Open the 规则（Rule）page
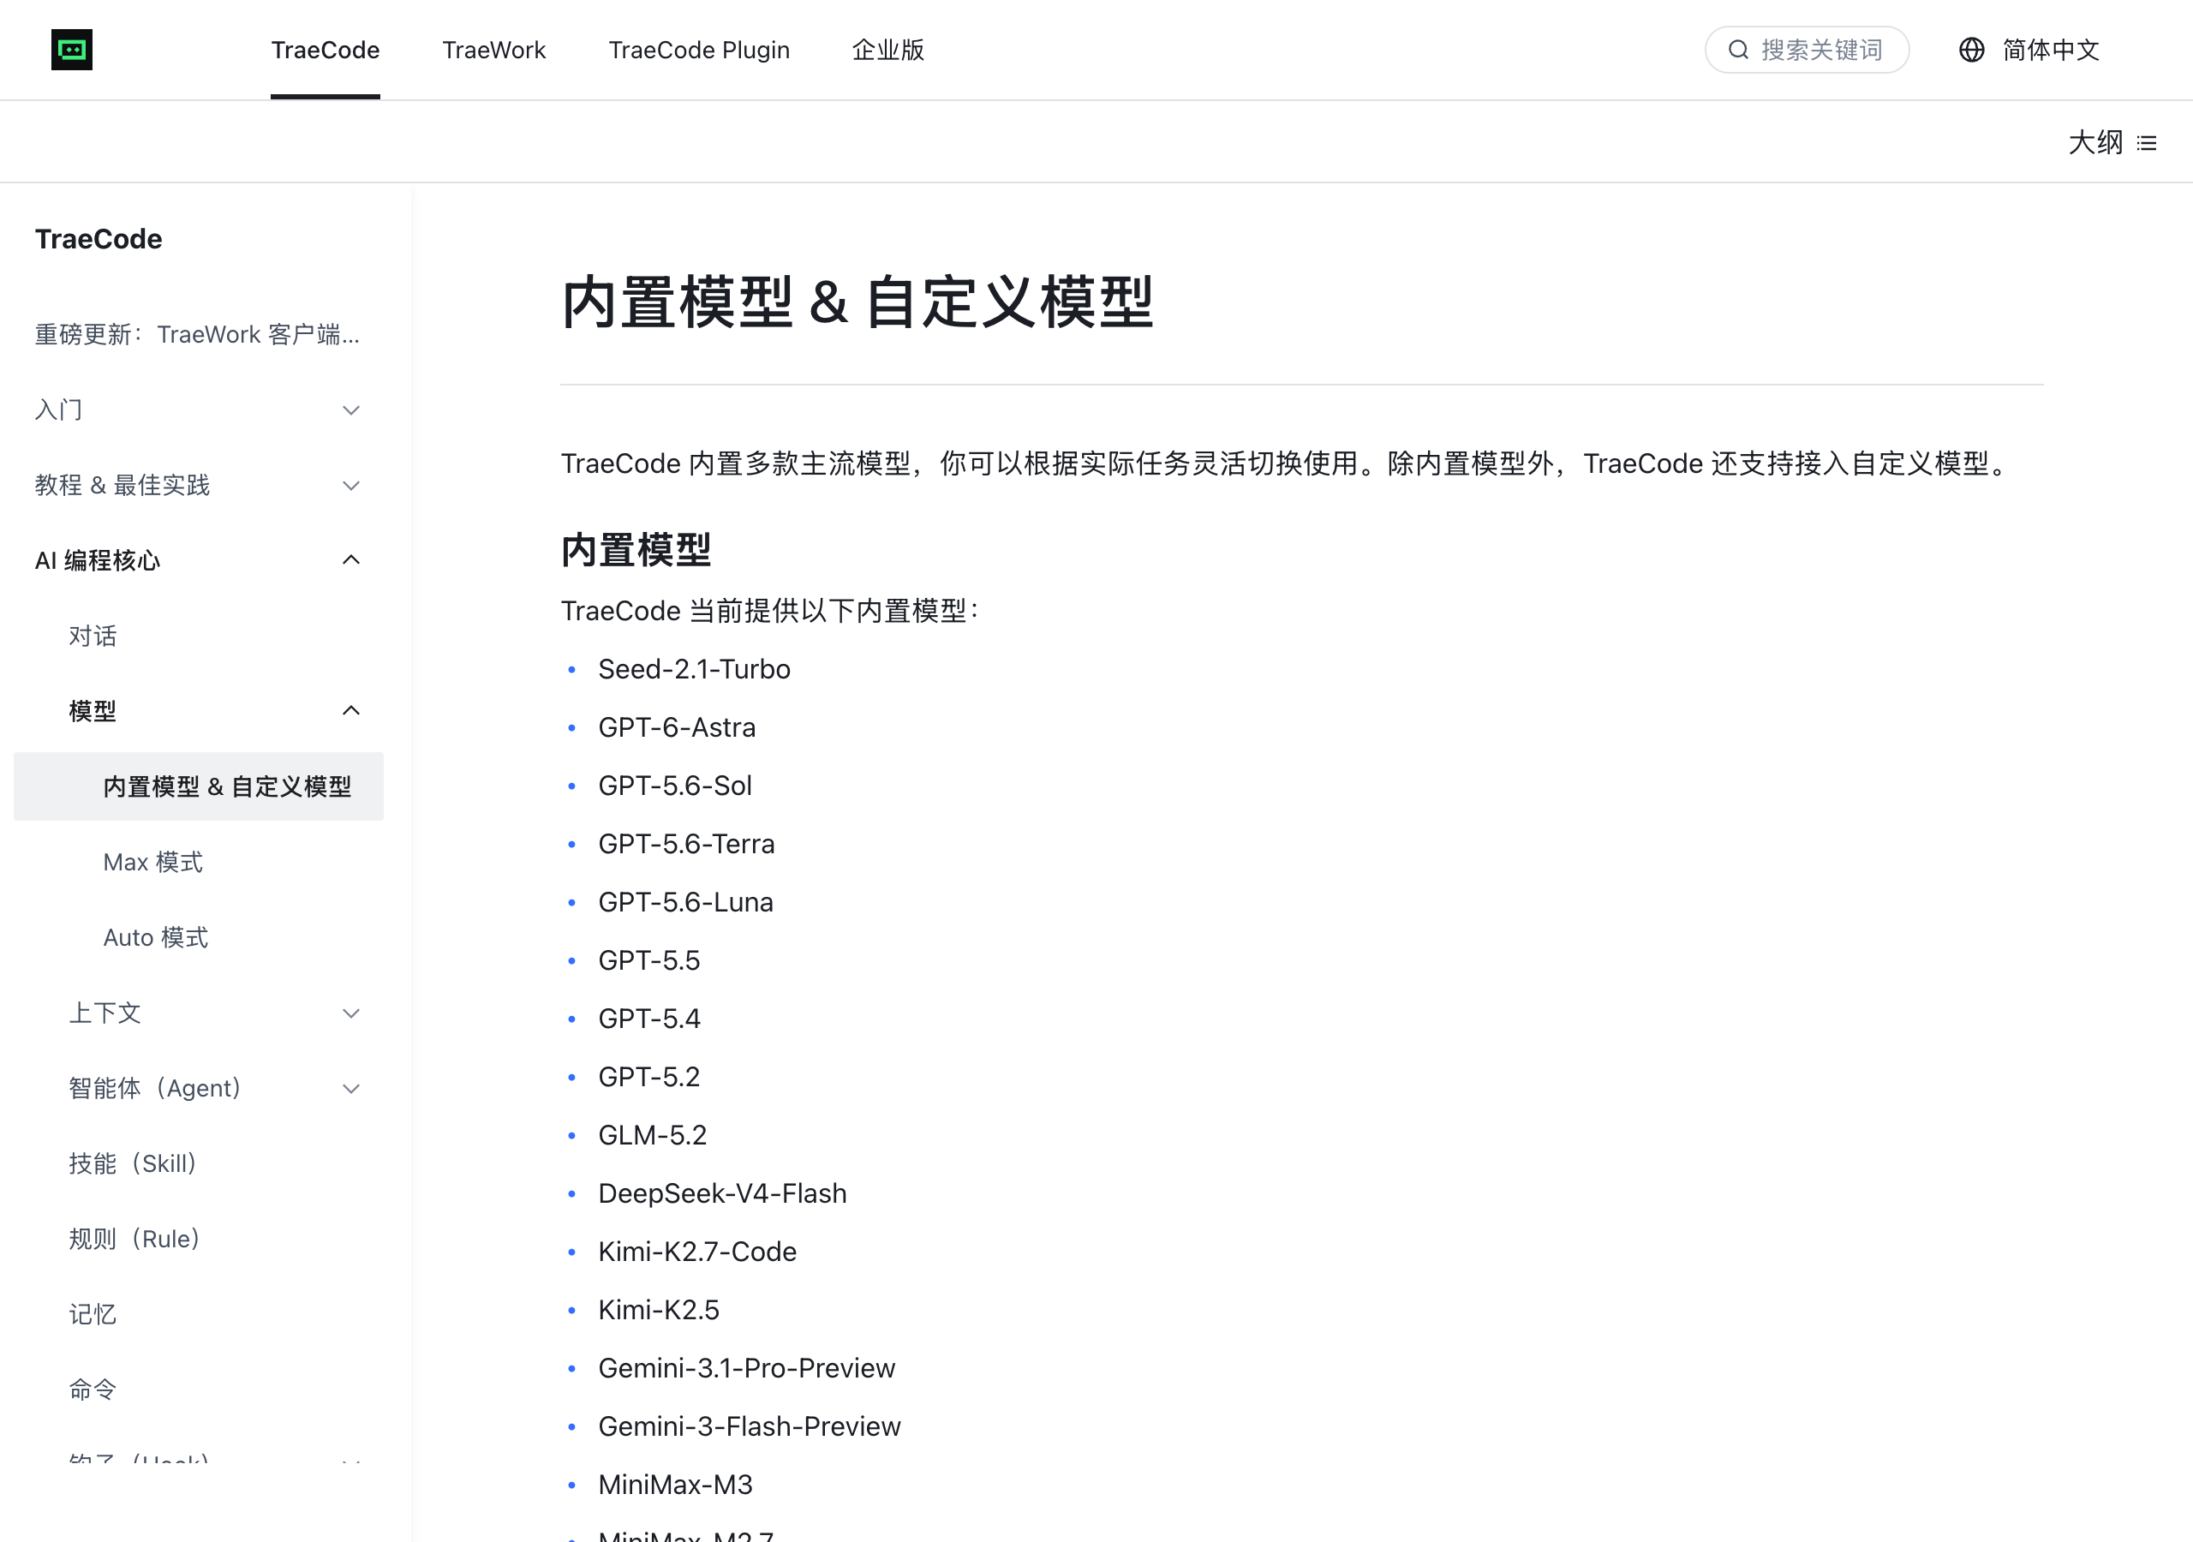 [x=134, y=1239]
